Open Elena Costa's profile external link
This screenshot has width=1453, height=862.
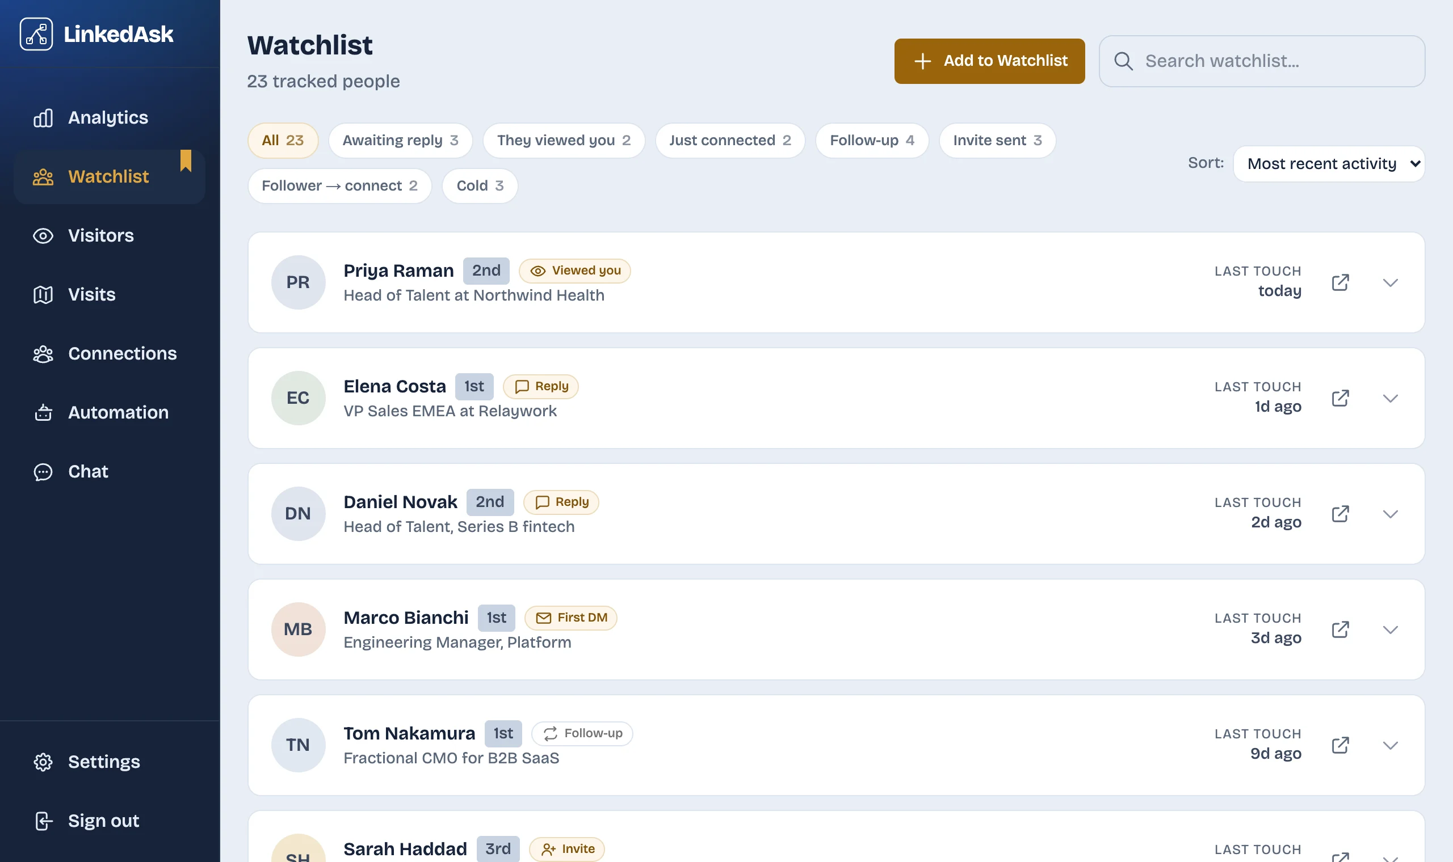tap(1340, 398)
